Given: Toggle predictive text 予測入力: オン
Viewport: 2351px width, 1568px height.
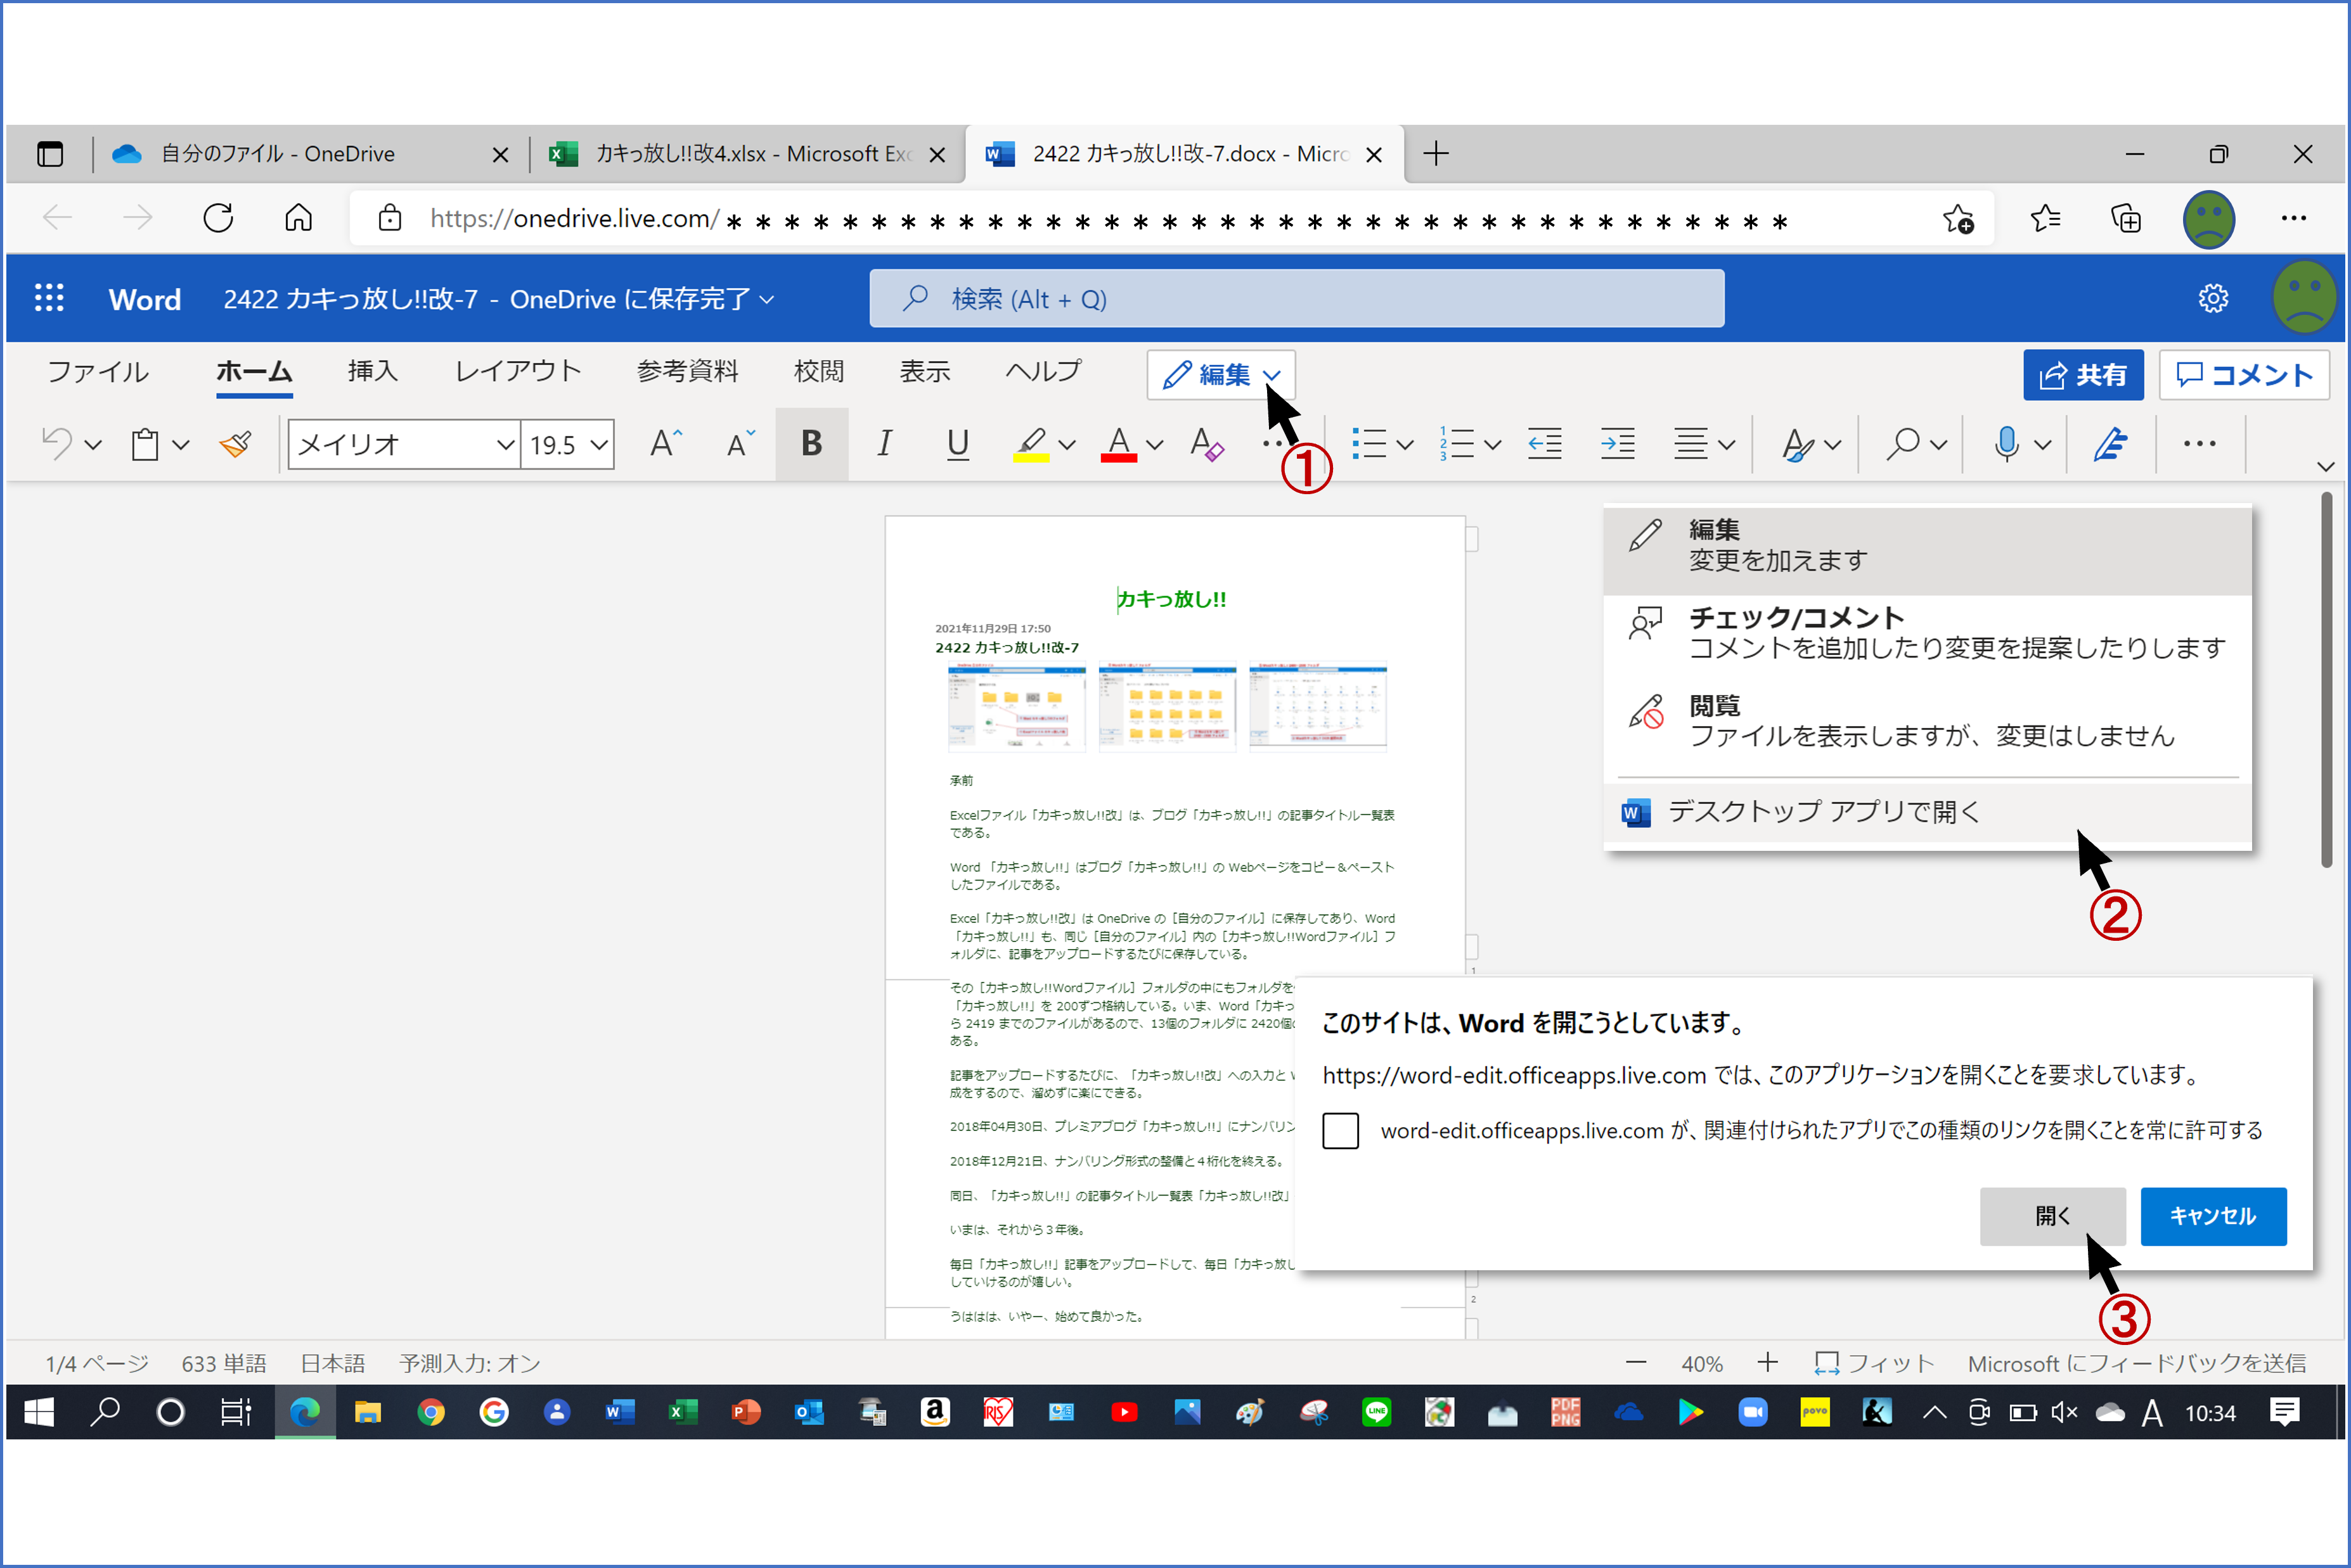Looking at the screenshot, I should (x=469, y=1363).
